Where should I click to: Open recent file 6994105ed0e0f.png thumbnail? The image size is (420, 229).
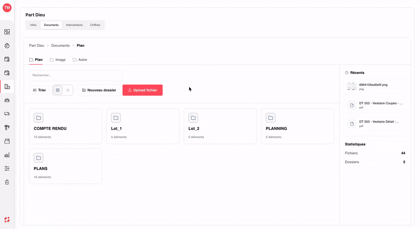pos(352,87)
